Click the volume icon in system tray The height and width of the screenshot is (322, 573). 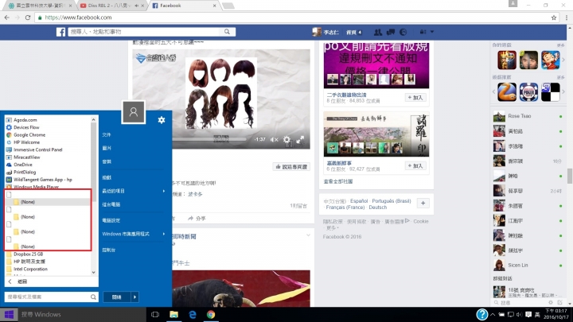[519, 314]
